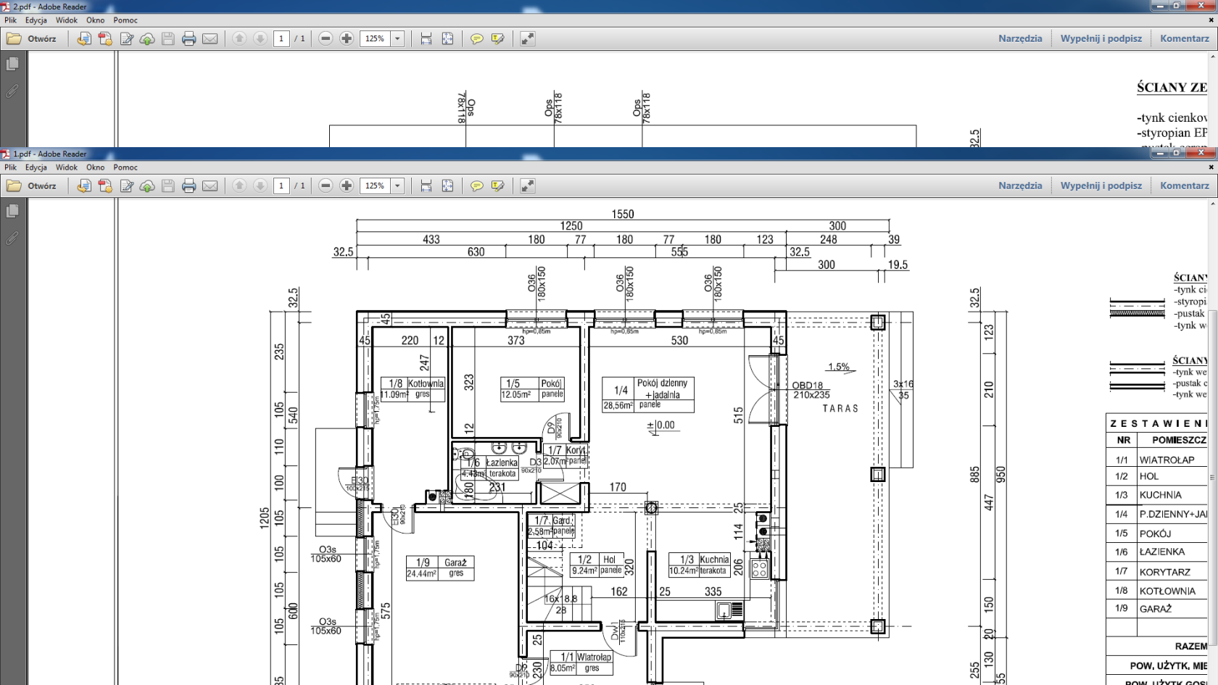Click the print icon in the 1.pdf toolbar

pyautogui.click(x=188, y=186)
